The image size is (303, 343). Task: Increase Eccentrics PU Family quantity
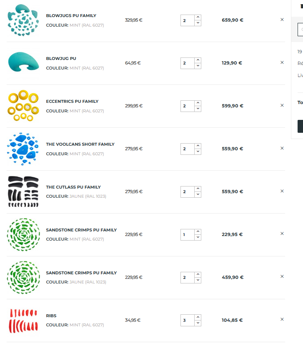pos(198,103)
